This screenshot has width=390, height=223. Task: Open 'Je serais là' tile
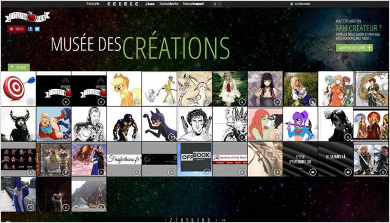point(336,160)
